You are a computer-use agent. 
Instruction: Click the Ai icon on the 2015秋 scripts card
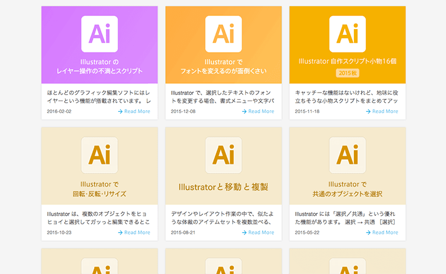click(348, 34)
